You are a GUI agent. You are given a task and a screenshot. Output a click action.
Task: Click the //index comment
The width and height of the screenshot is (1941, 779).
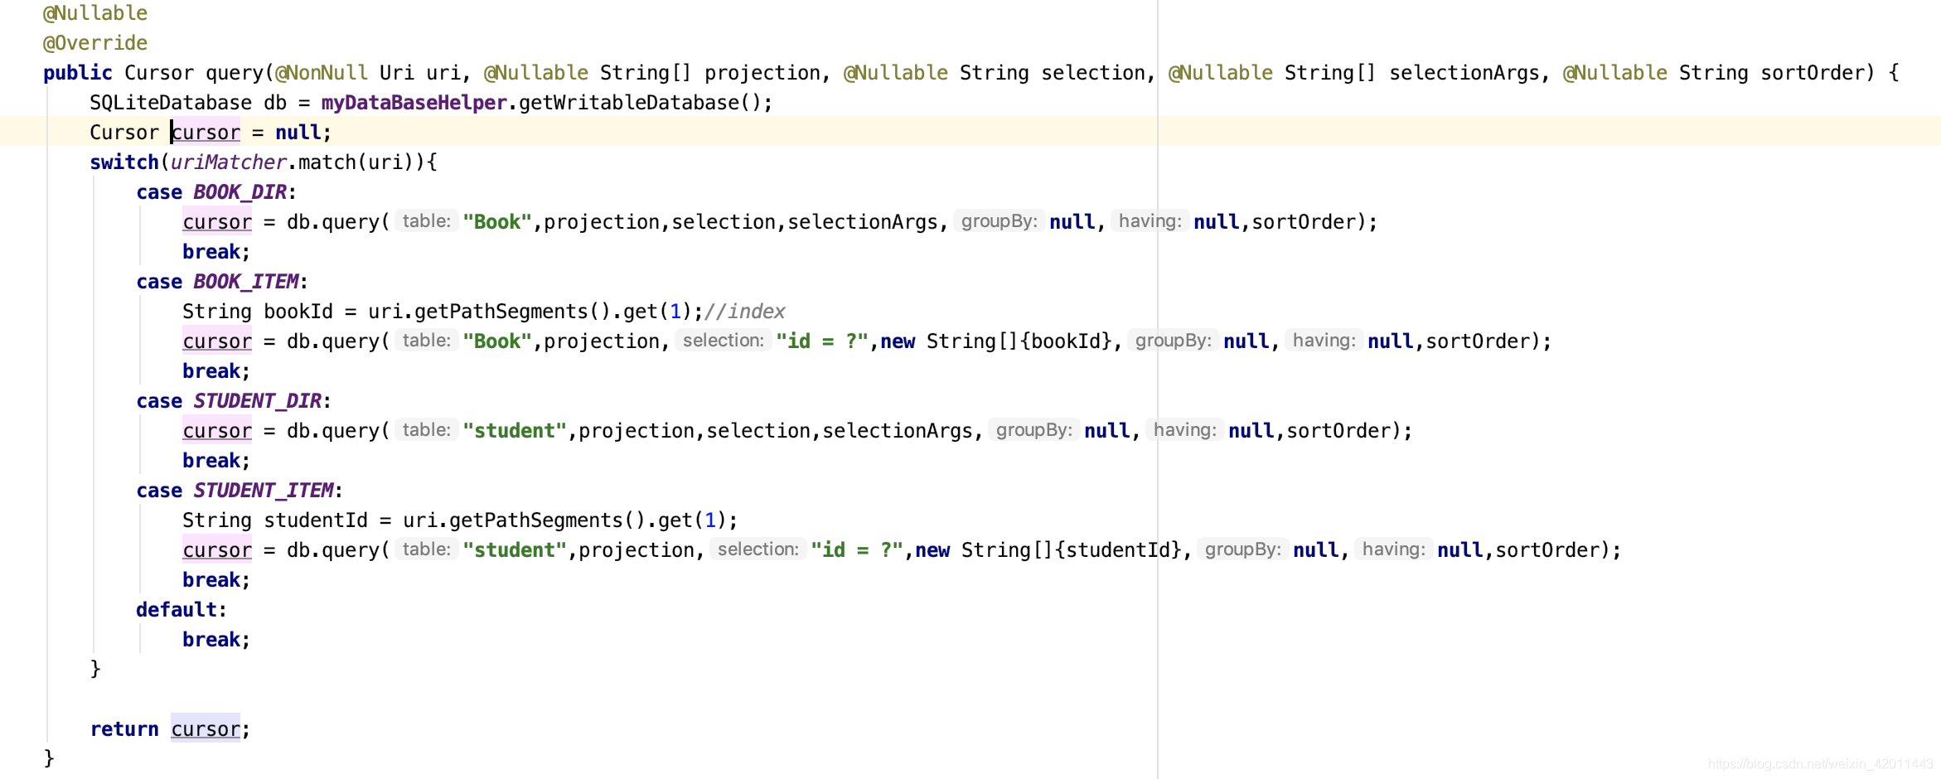pyautogui.click(x=744, y=312)
